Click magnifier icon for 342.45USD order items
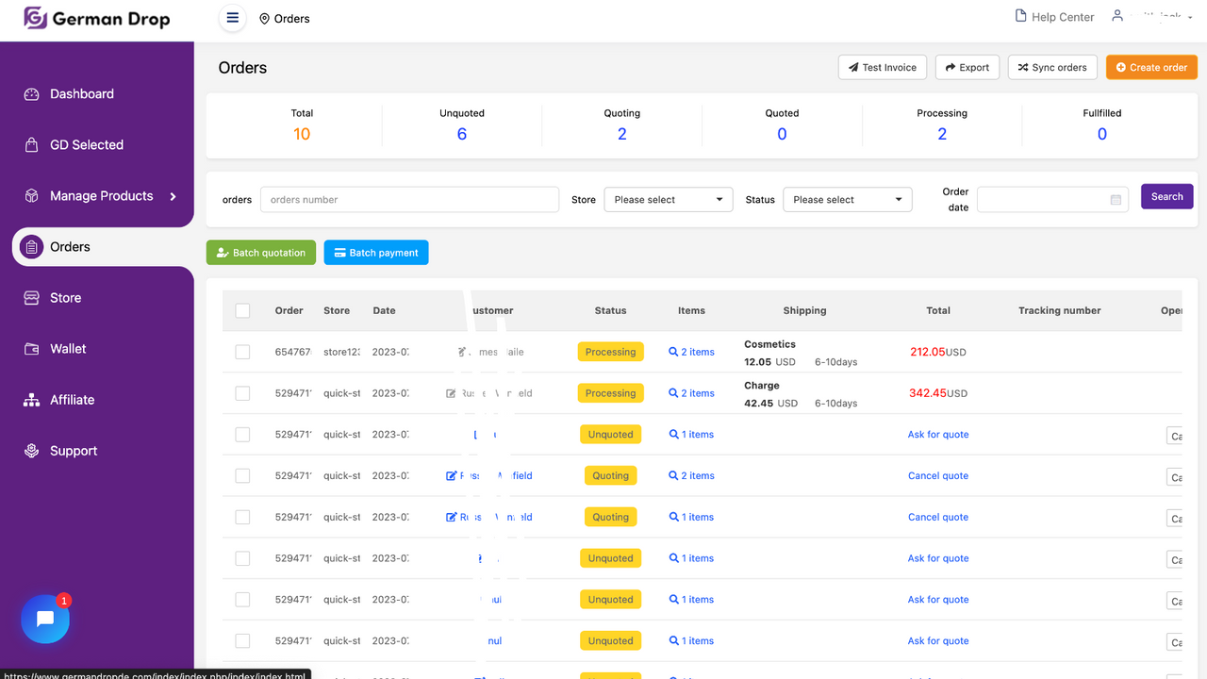Image resolution: width=1207 pixels, height=679 pixels. point(673,393)
